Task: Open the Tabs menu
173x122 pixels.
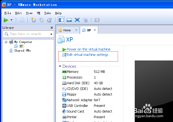Action: (x=47, y=13)
